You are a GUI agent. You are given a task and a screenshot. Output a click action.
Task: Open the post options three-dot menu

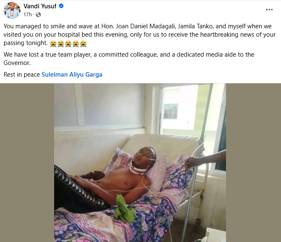(269, 10)
